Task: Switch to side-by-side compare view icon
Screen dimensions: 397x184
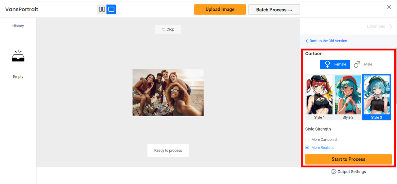Action: coord(102,9)
